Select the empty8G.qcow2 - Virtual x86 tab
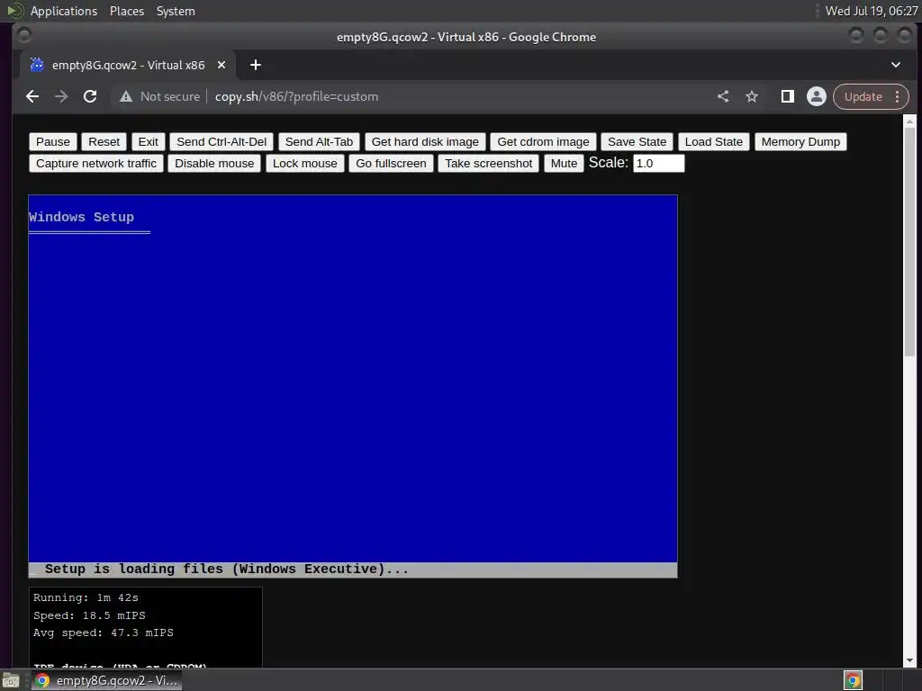 click(x=128, y=65)
